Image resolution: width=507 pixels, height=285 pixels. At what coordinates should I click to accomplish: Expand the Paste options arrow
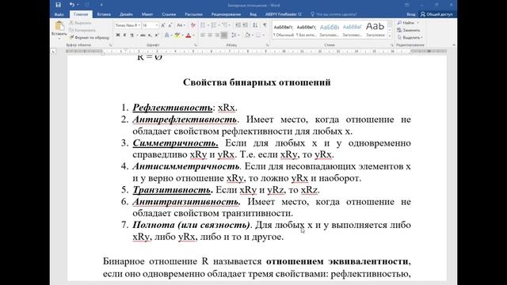59,39
